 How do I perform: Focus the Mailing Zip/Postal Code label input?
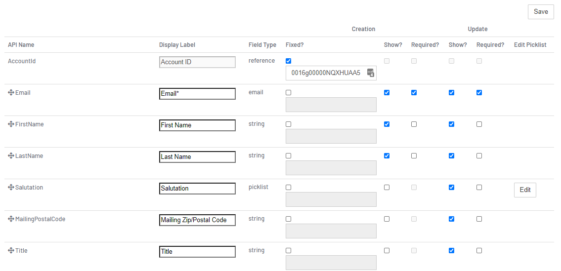point(198,220)
